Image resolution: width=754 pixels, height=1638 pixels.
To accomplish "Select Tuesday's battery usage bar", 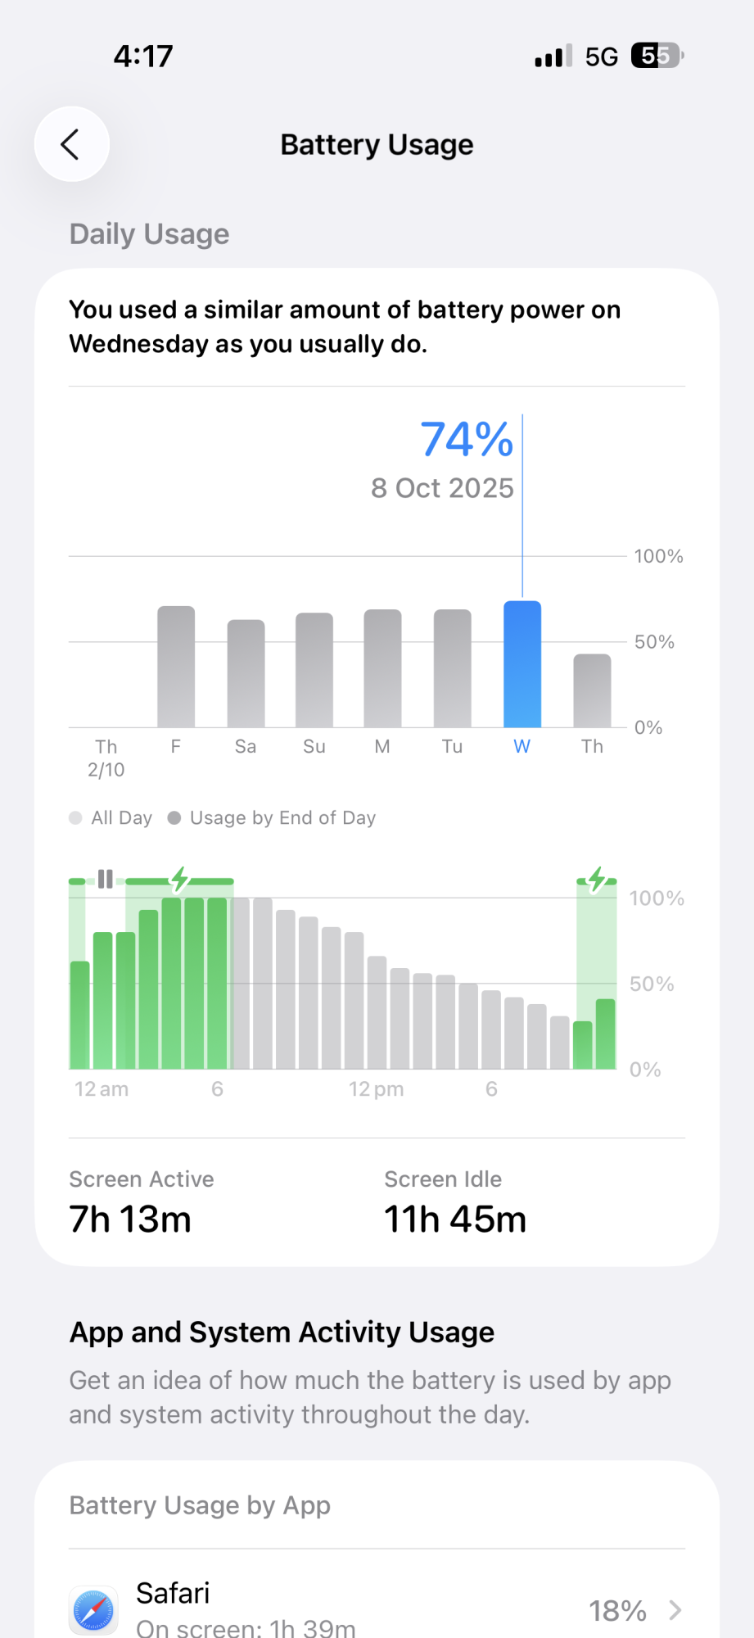I will click(452, 667).
